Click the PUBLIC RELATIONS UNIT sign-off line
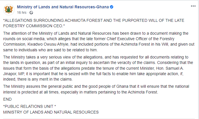This screenshot has height=119, width=199. [x=30, y=106]
